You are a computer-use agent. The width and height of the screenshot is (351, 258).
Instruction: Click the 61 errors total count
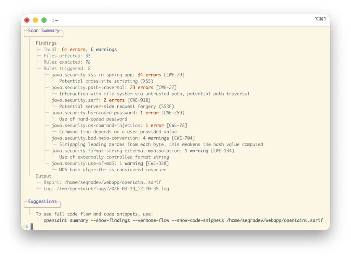tap(74, 49)
